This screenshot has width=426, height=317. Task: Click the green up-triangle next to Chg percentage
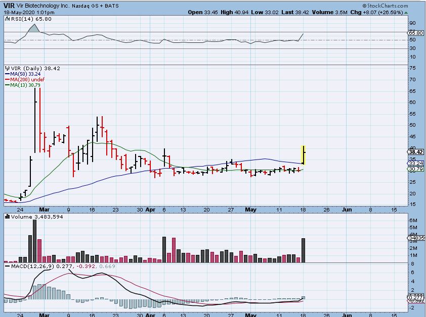(x=406, y=13)
